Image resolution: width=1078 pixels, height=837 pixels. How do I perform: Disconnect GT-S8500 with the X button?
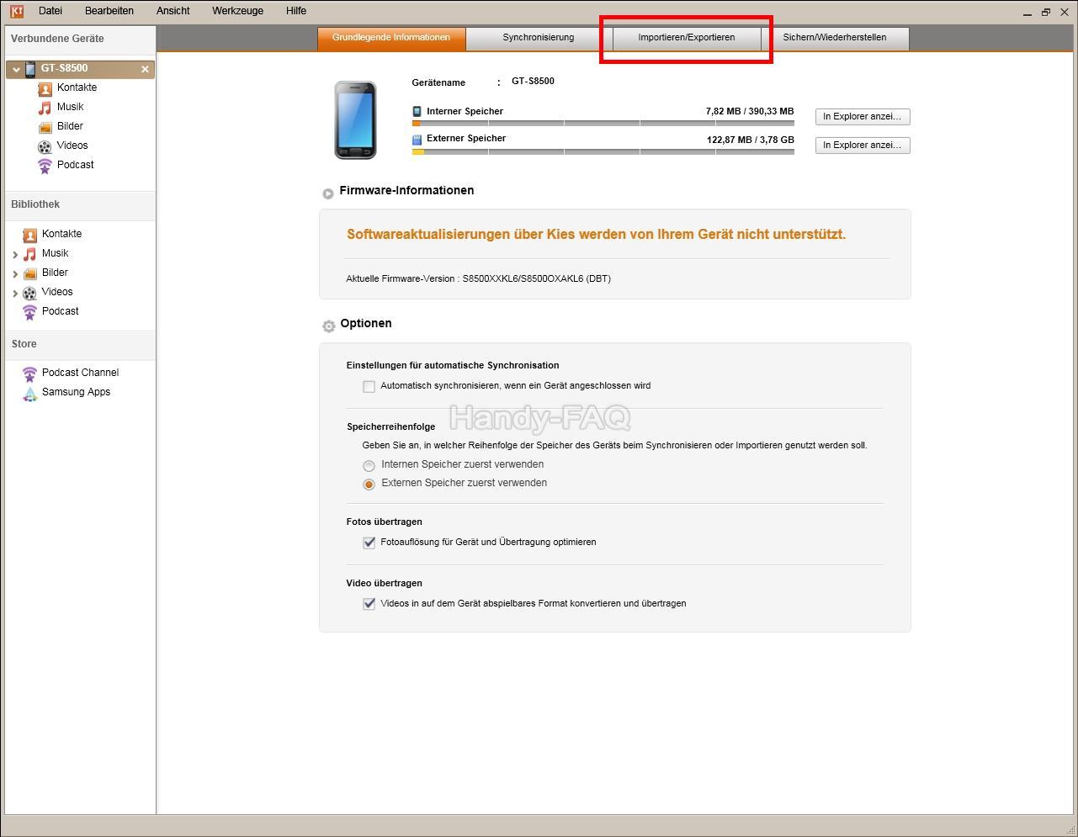coord(145,70)
